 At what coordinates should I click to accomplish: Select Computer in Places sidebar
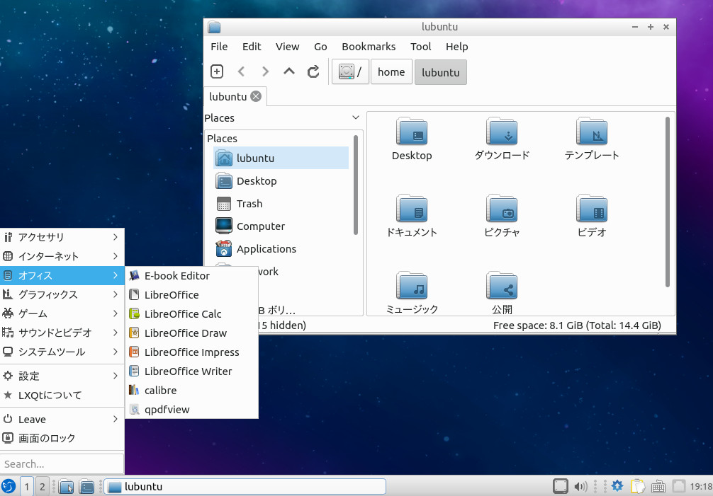281,226
